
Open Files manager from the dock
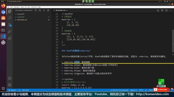3,24
